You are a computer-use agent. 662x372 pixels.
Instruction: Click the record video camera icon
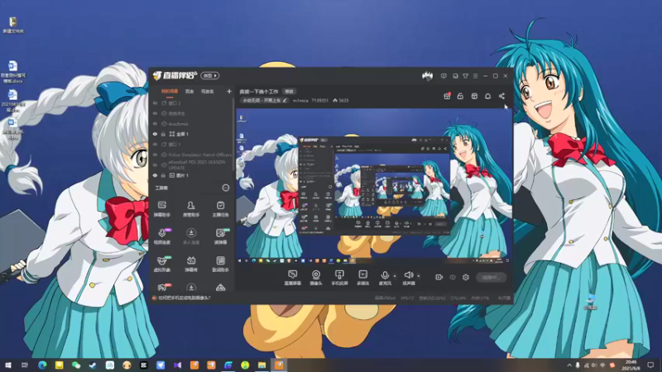tap(439, 277)
